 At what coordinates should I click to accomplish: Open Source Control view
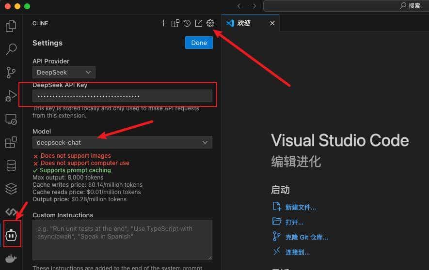point(11,73)
